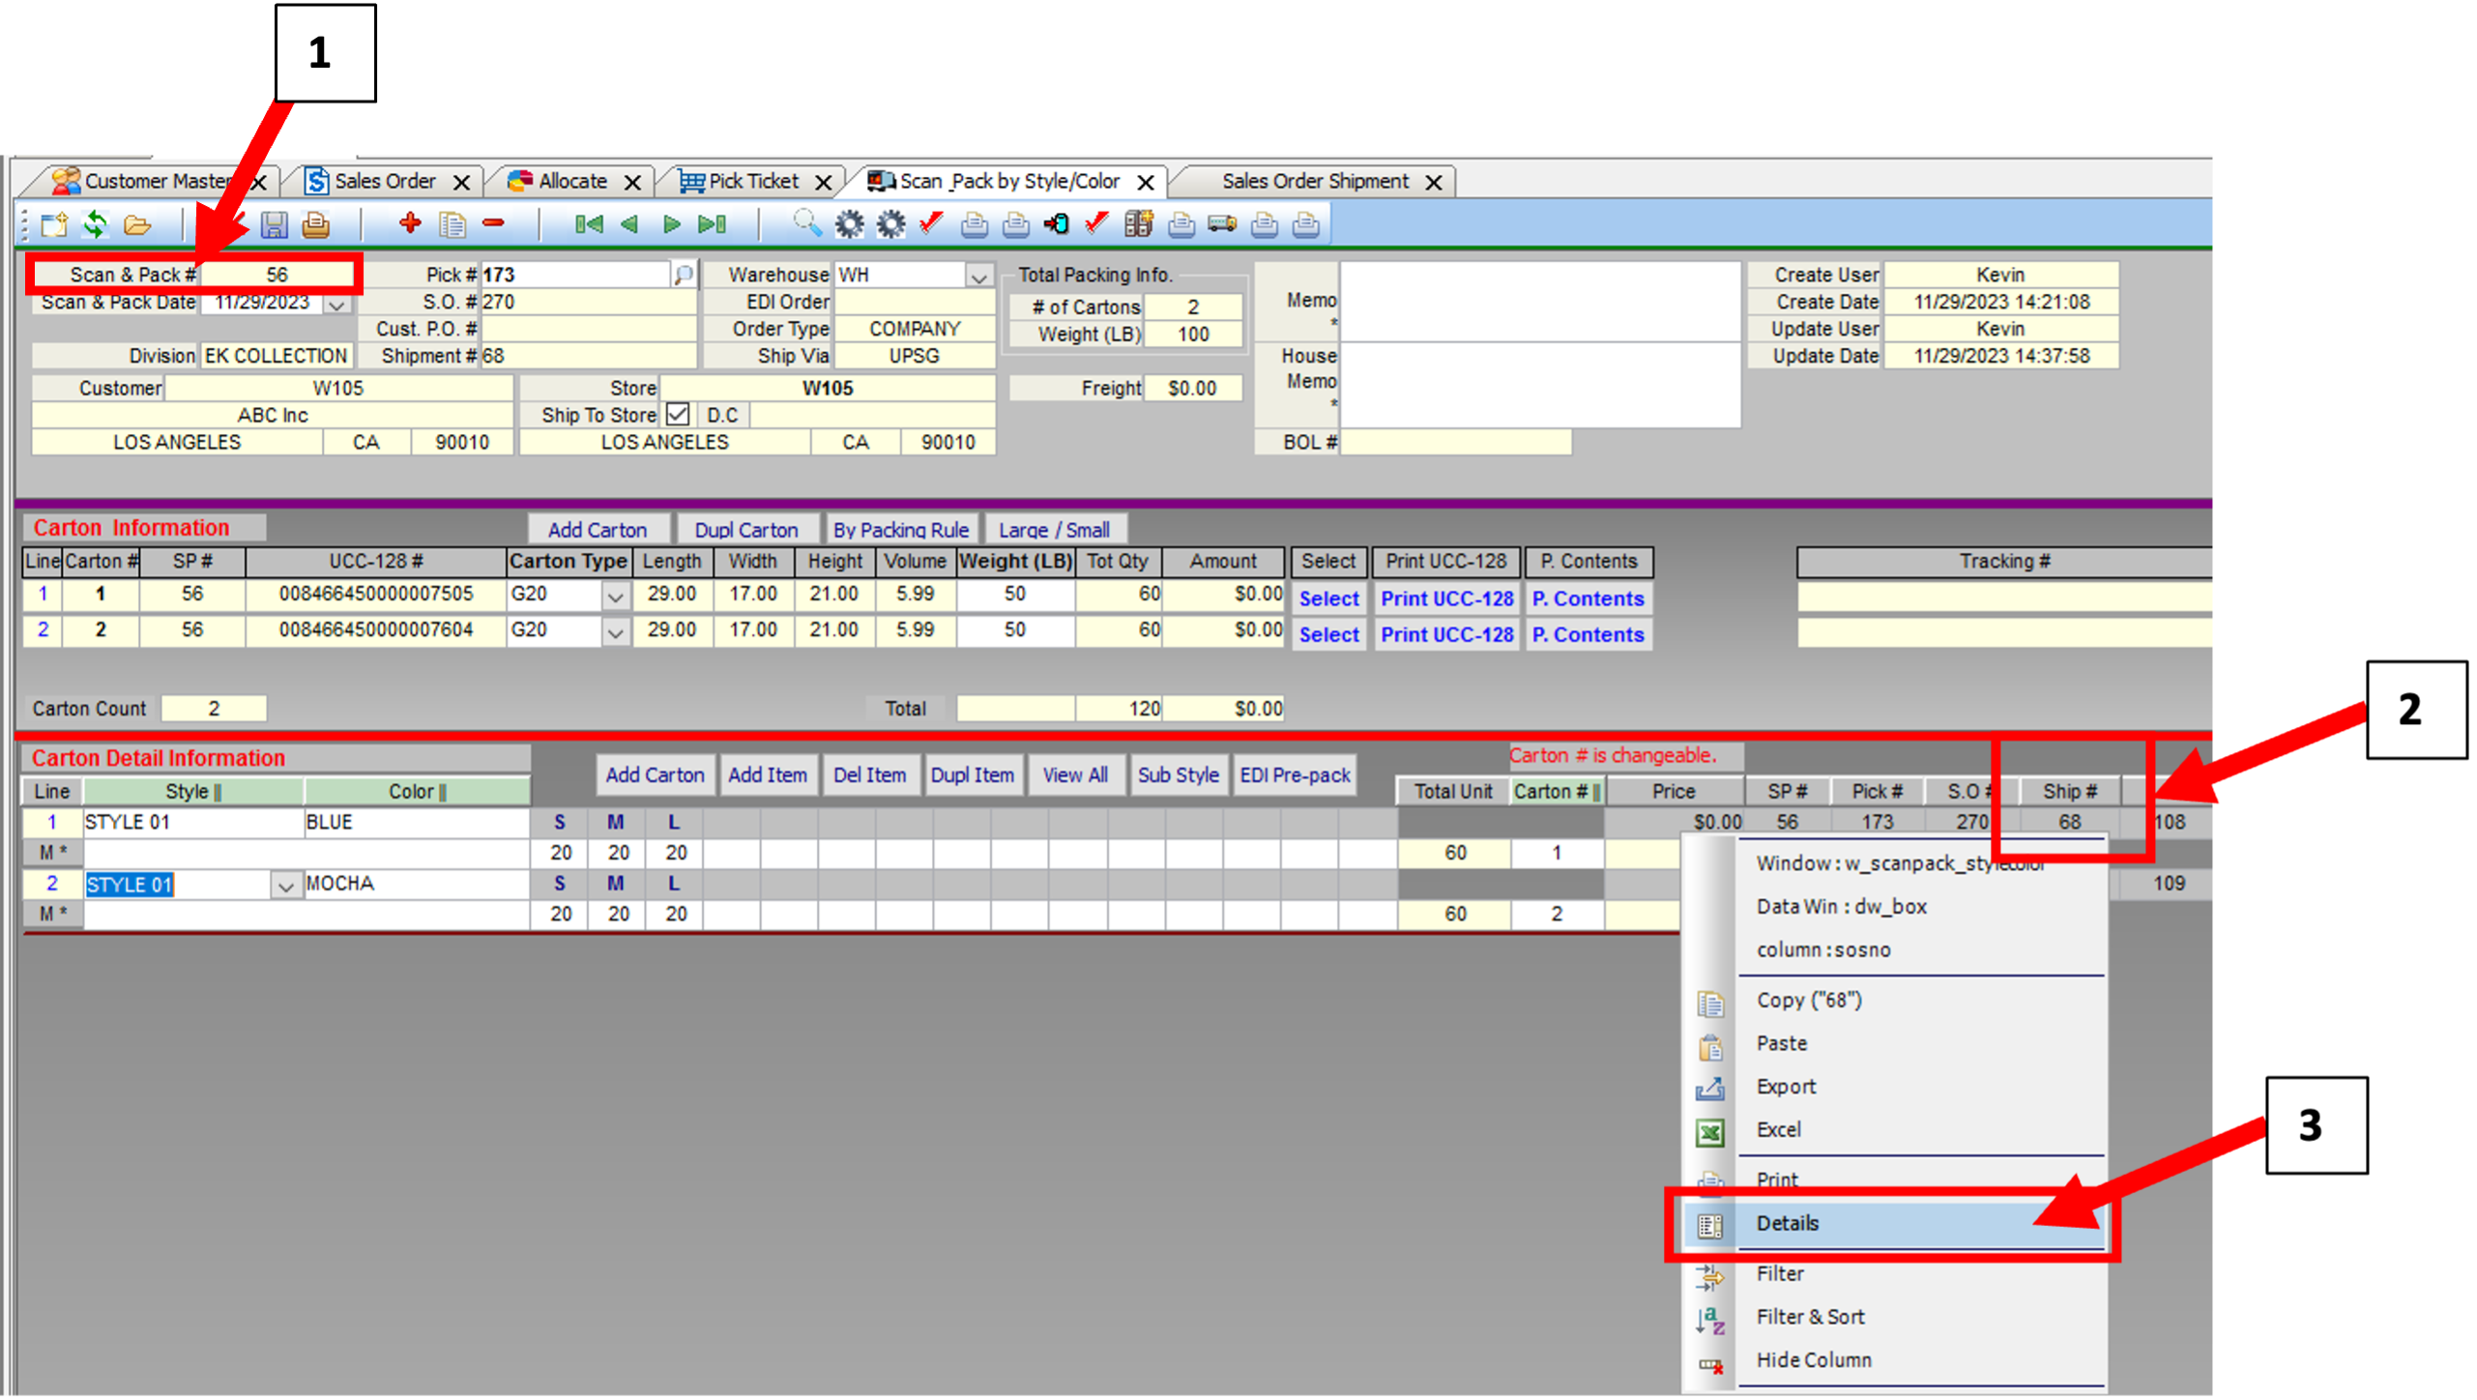
Task: Click the open folder toolbar icon
Action: tap(137, 225)
